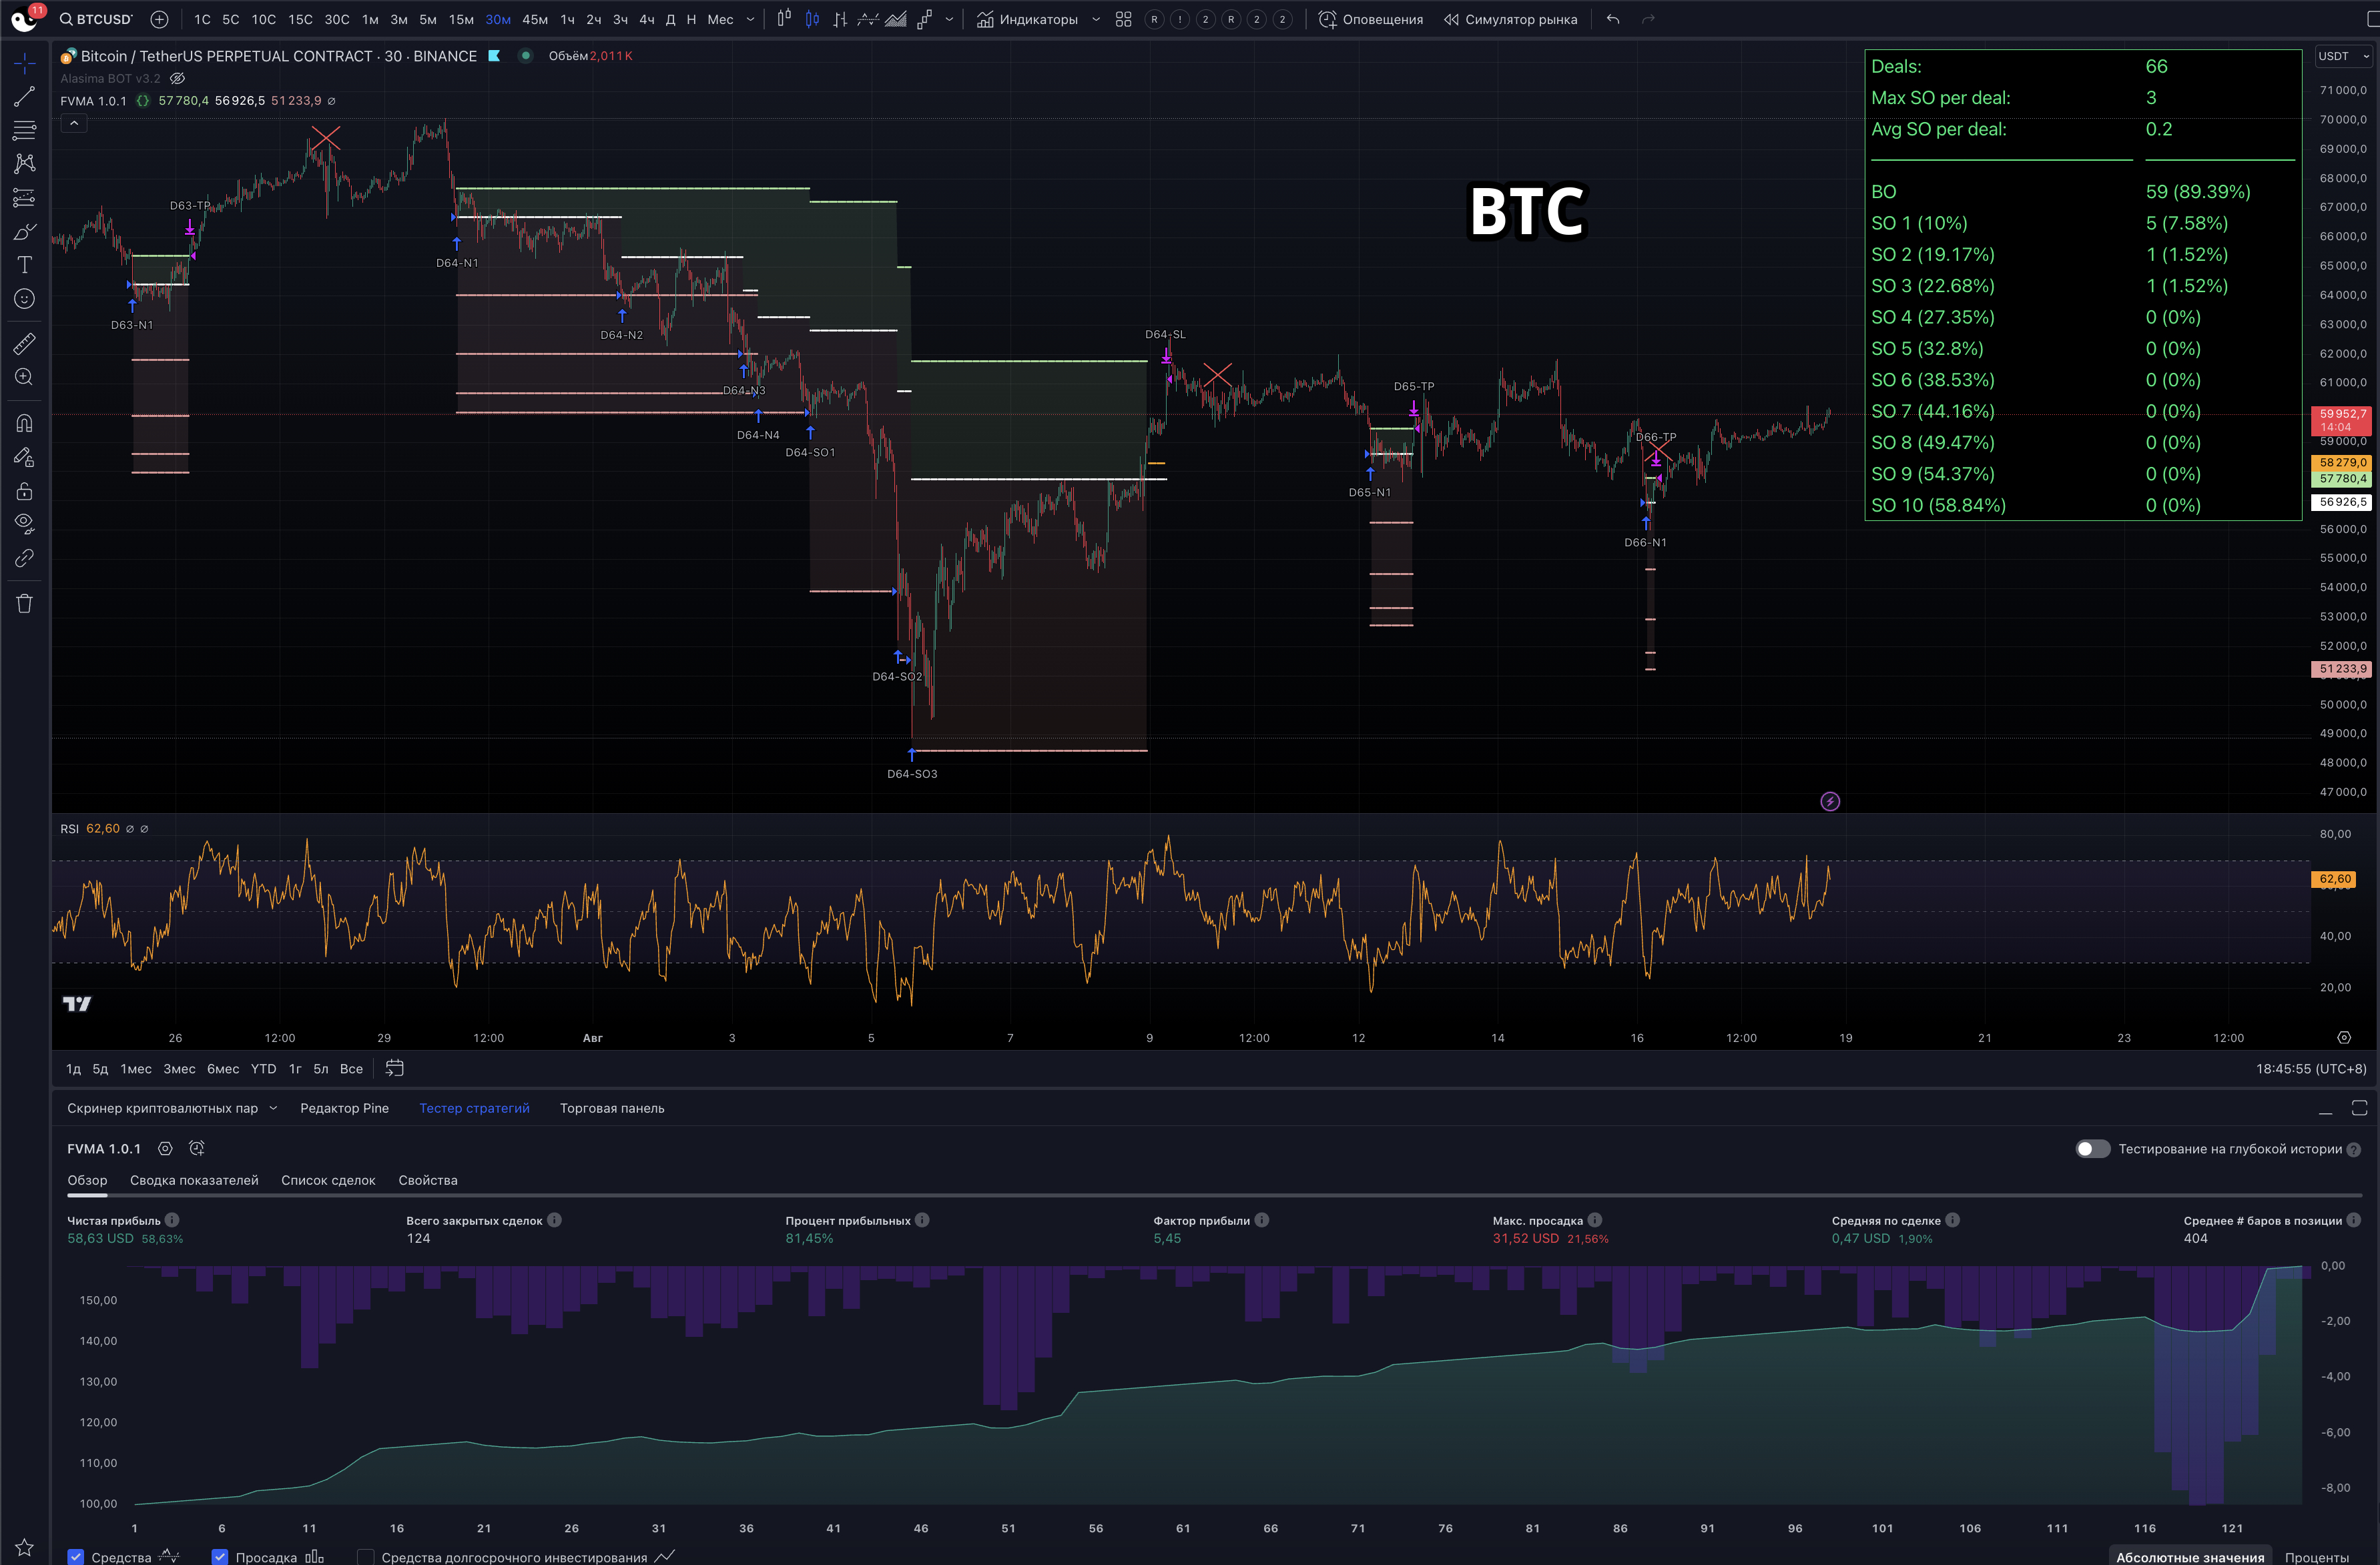This screenshot has height=1565, width=2380.
Task: Uncheck the Средства equity checkbox
Action: [x=76, y=1557]
